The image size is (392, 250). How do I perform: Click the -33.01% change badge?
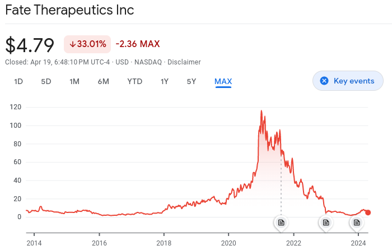[87, 44]
